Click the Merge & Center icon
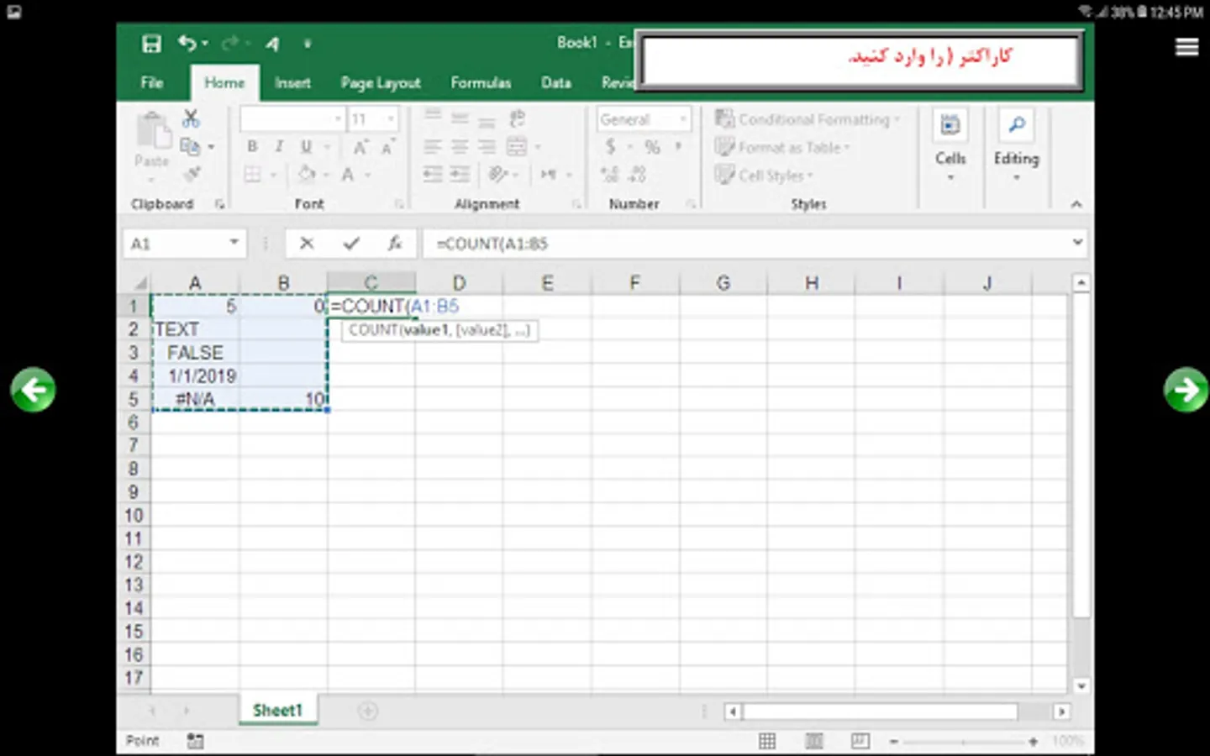The width and height of the screenshot is (1210, 756). click(517, 147)
